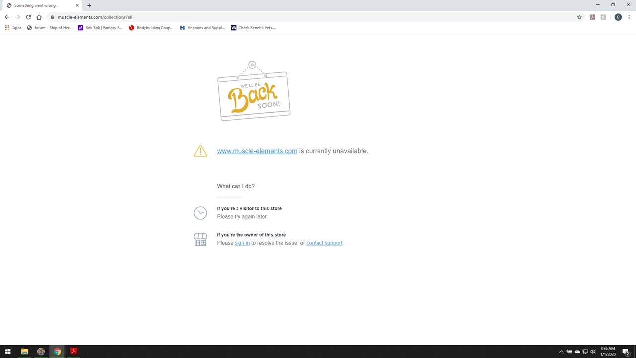Open Chrome's three-dot menu
This screenshot has height=358, width=636.
pyautogui.click(x=629, y=17)
